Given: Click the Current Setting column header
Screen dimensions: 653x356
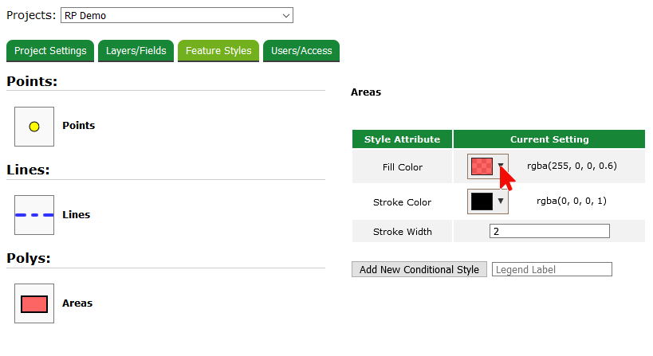Looking at the screenshot, I should pyautogui.click(x=549, y=139).
